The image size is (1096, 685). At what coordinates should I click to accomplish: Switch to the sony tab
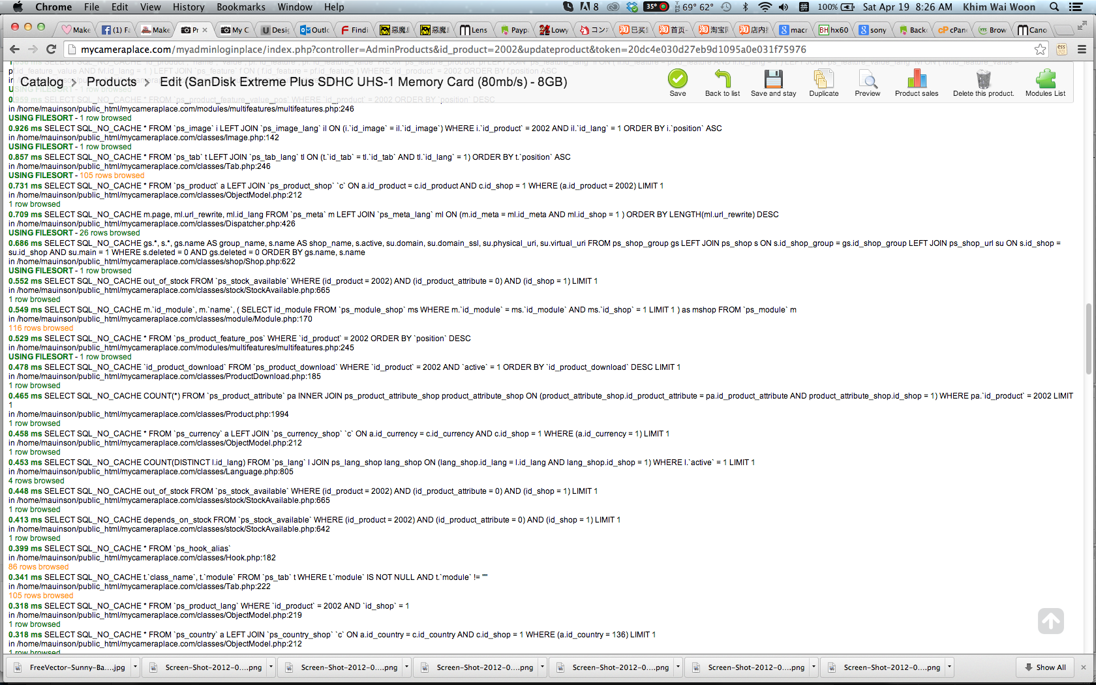pyautogui.click(x=873, y=30)
